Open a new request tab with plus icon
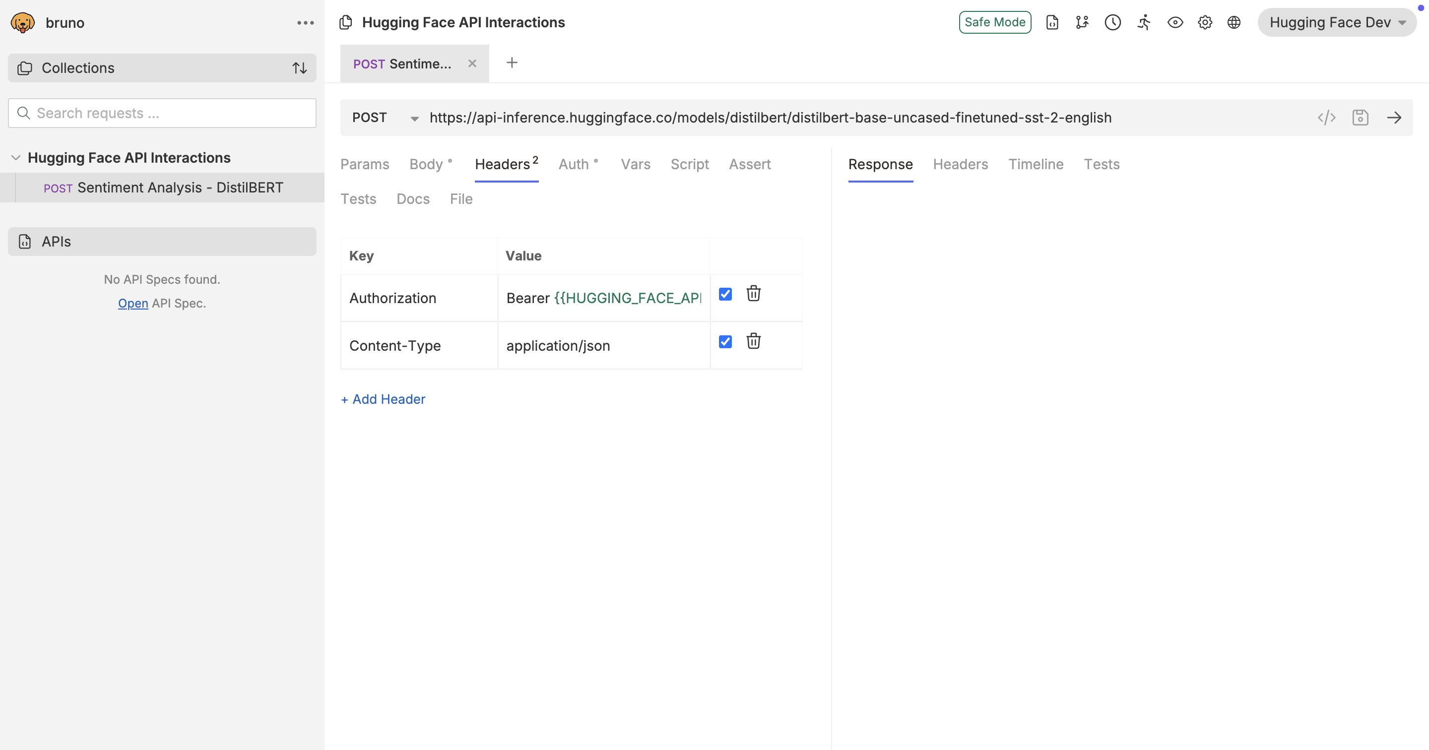The height and width of the screenshot is (750, 1429). coord(512,62)
